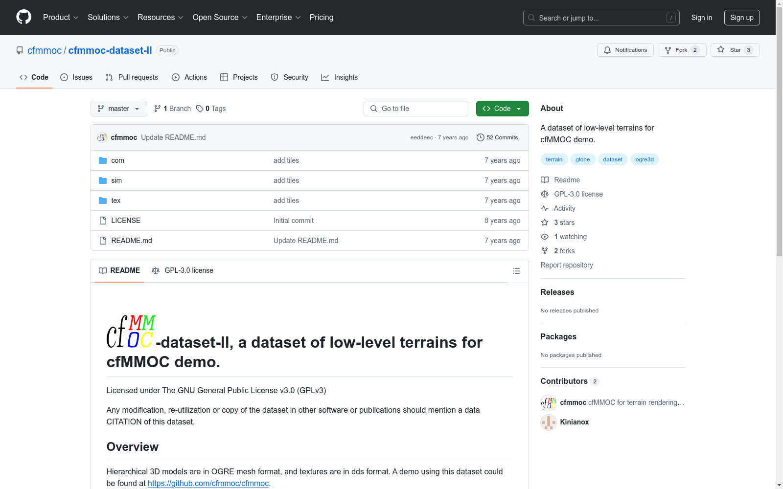The image size is (783, 489).
Task: Open the cfmmoc owner profile link
Action: pyautogui.click(x=45, y=50)
